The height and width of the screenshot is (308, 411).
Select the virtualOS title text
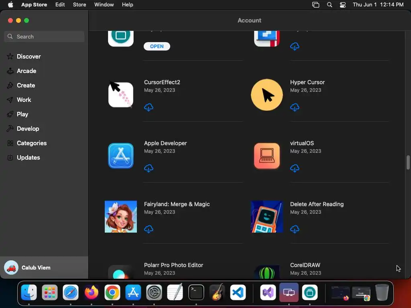coord(302,143)
